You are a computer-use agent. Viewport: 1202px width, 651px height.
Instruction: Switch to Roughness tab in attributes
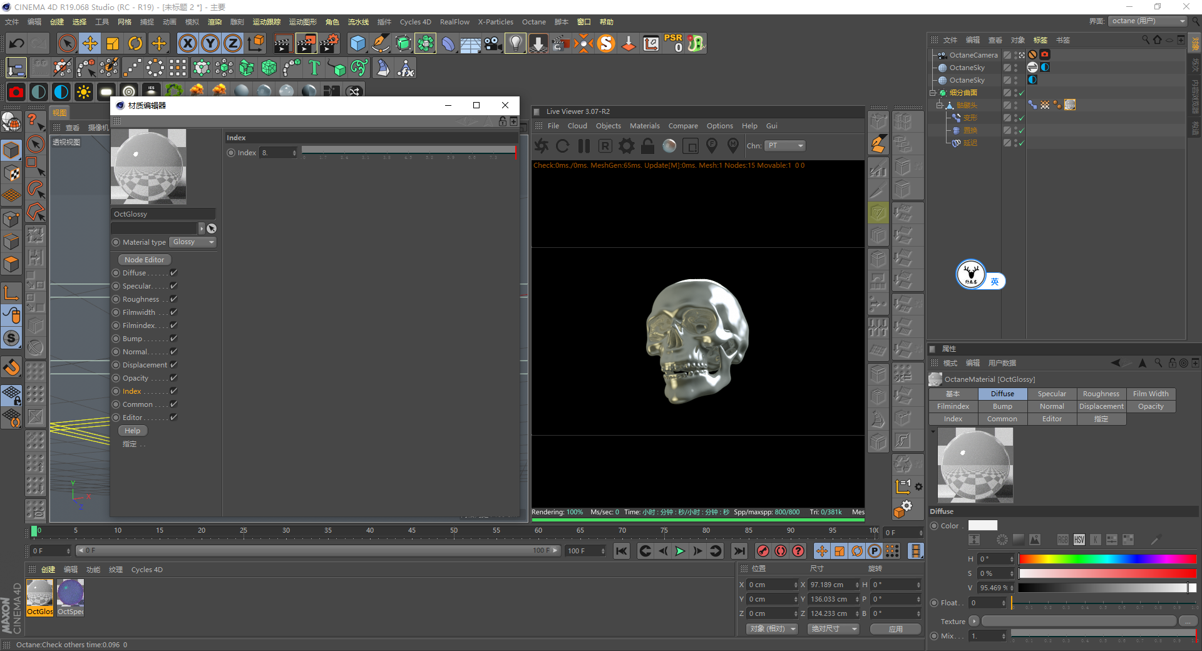[x=1101, y=394]
